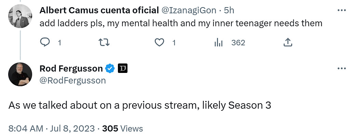Open more options for Albert Camus's tweet
The height and width of the screenshot is (139, 352).
341,10
